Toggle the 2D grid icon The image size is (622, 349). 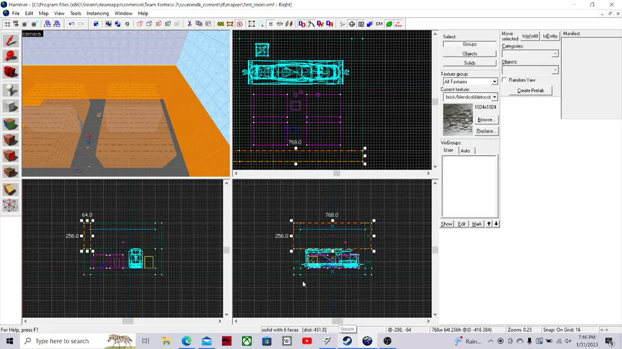pyautogui.click(x=7, y=23)
